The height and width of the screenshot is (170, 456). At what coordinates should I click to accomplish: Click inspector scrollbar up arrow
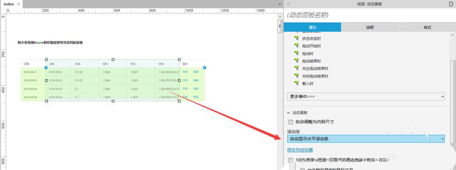coord(452,35)
